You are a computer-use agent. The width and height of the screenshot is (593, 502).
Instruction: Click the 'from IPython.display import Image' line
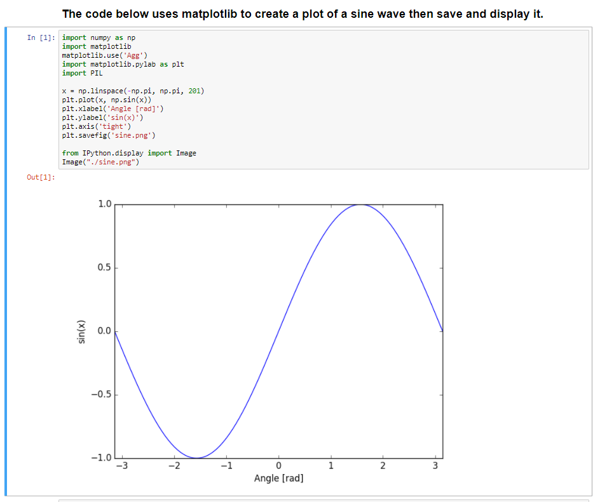tap(129, 153)
